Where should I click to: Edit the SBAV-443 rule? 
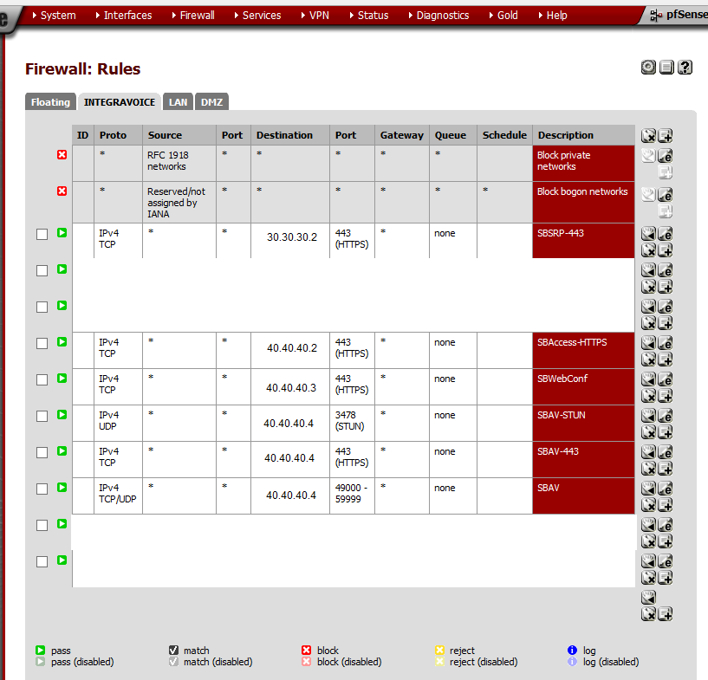click(x=666, y=451)
